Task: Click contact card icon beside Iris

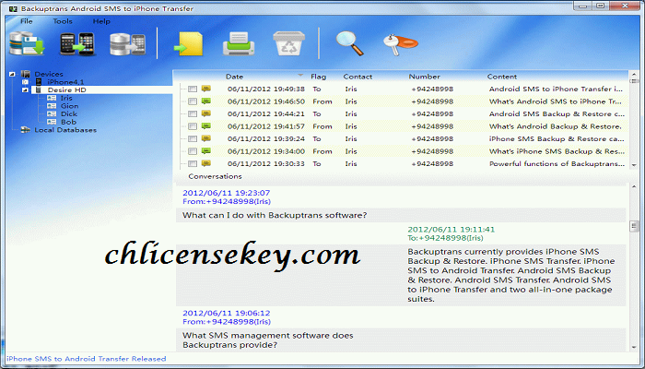Action: 52,98
